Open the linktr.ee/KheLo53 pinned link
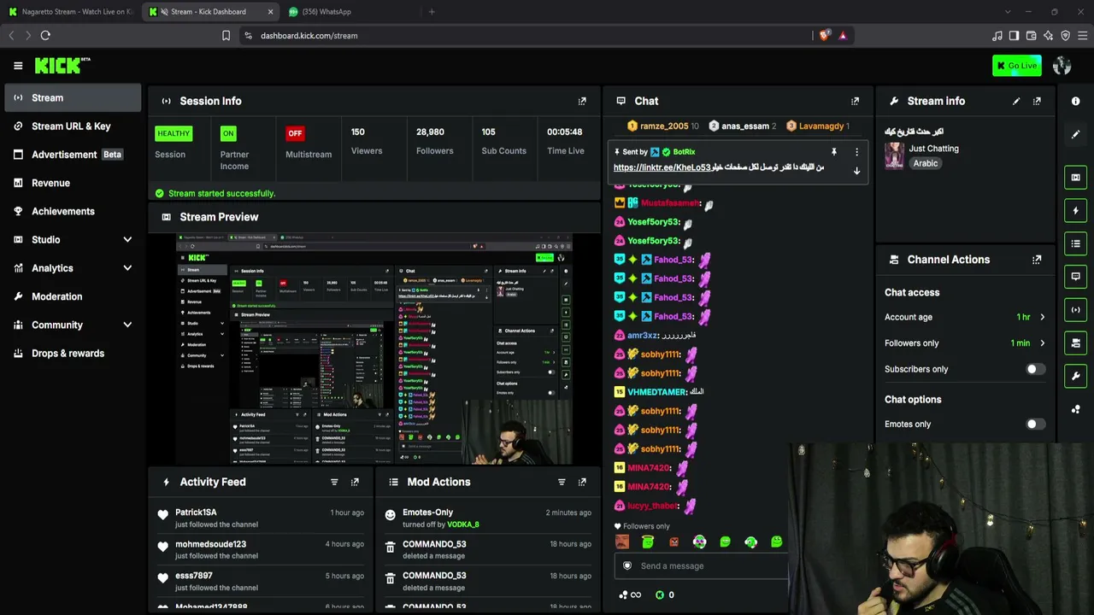1094x615 pixels. (x=662, y=167)
